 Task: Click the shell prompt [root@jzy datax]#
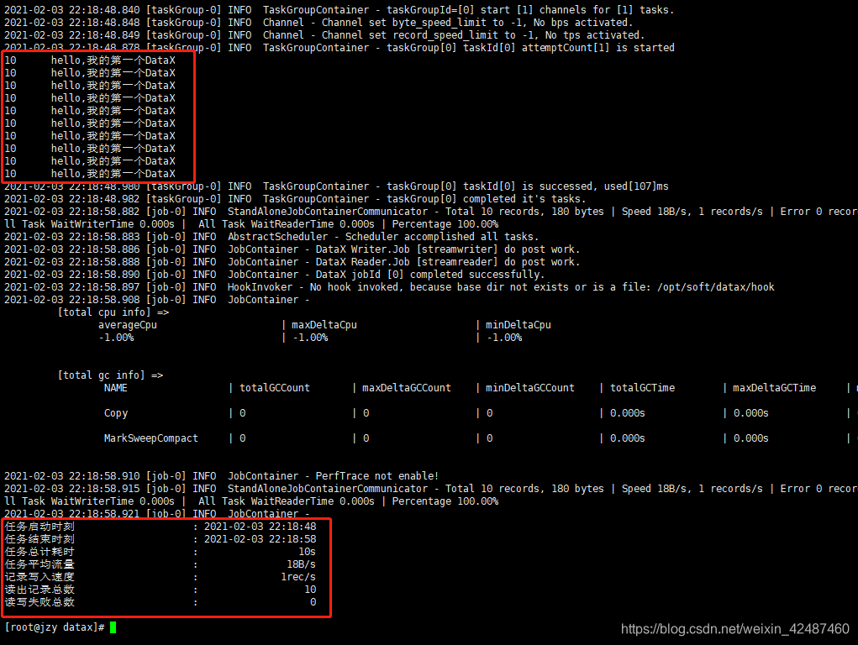point(54,627)
